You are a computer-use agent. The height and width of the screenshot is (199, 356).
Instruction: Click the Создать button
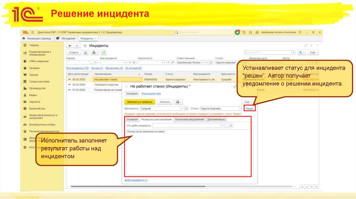(x=74, y=52)
